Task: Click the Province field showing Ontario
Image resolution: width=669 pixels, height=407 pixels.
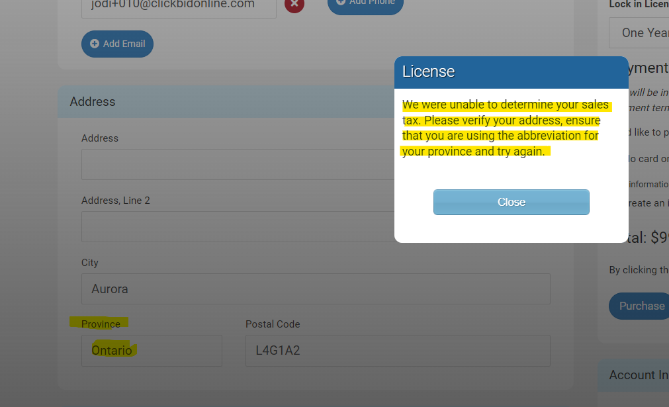Action: (x=152, y=350)
